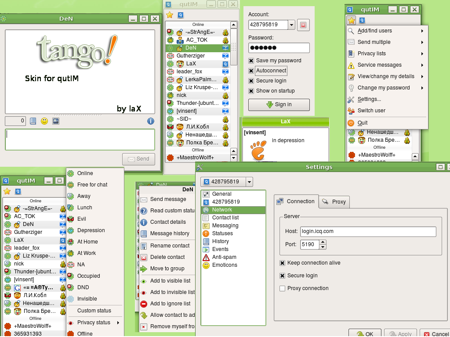Increase the Port value with the up arrow
Image resolution: width=450 pixels, height=337 pixels.
(x=323, y=242)
